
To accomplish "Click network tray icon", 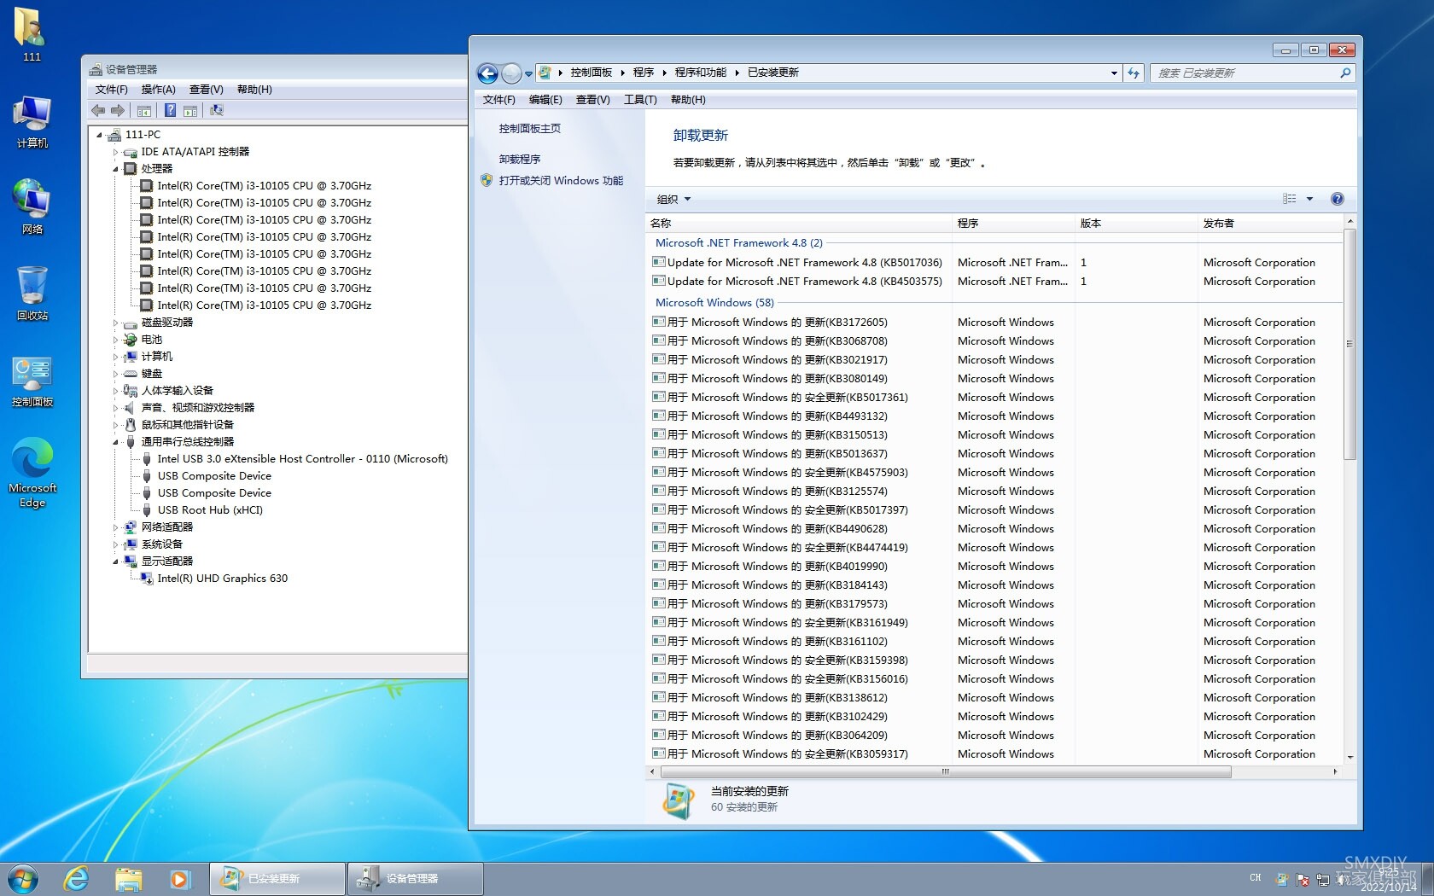I will [x=1322, y=879].
